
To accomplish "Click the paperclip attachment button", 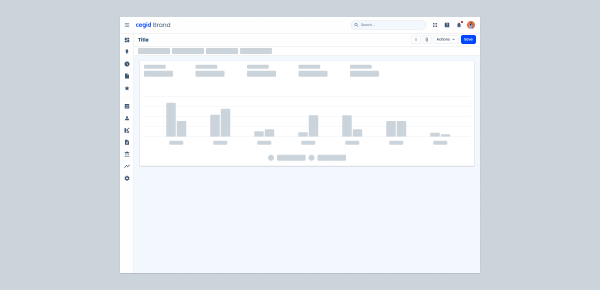I will click(x=426, y=39).
